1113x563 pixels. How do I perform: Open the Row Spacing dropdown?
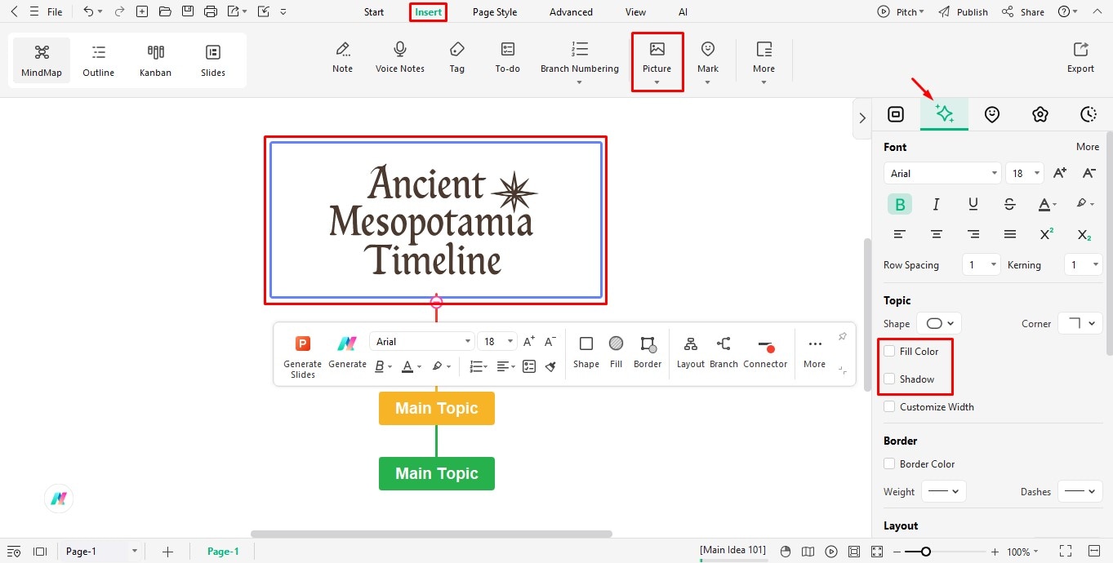[x=981, y=265]
